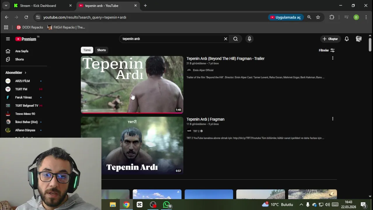Image resolution: width=373 pixels, height=210 pixels.
Task: Open Chrome three-dot menu
Action: tap(366, 17)
